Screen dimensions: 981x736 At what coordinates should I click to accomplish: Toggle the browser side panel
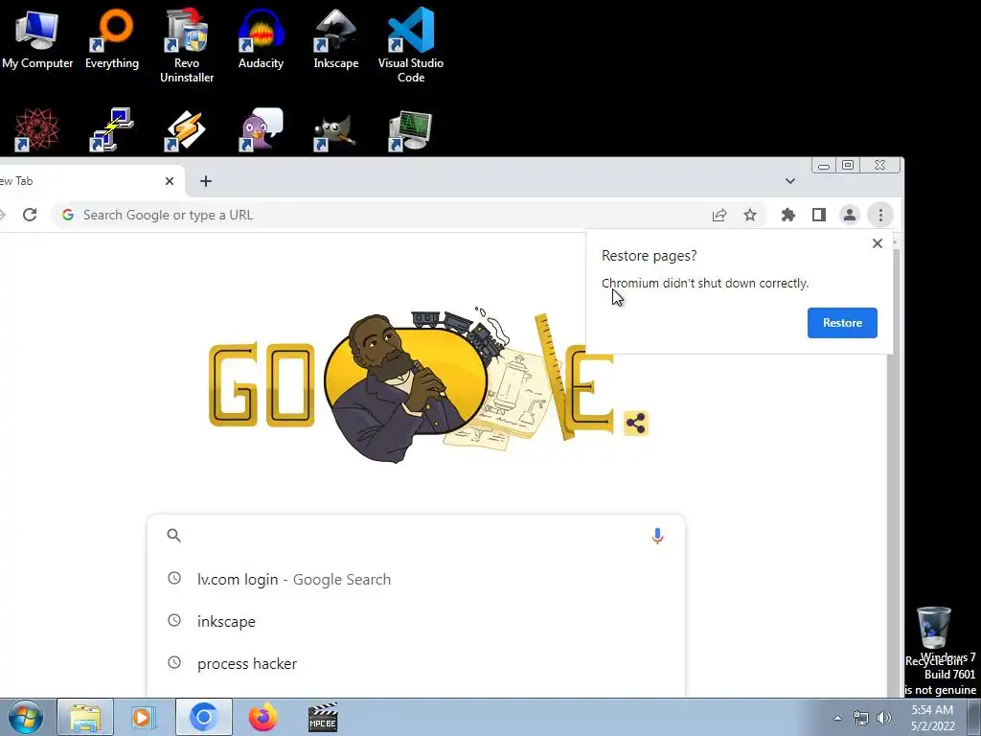pyautogui.click(x=819, y=216)
